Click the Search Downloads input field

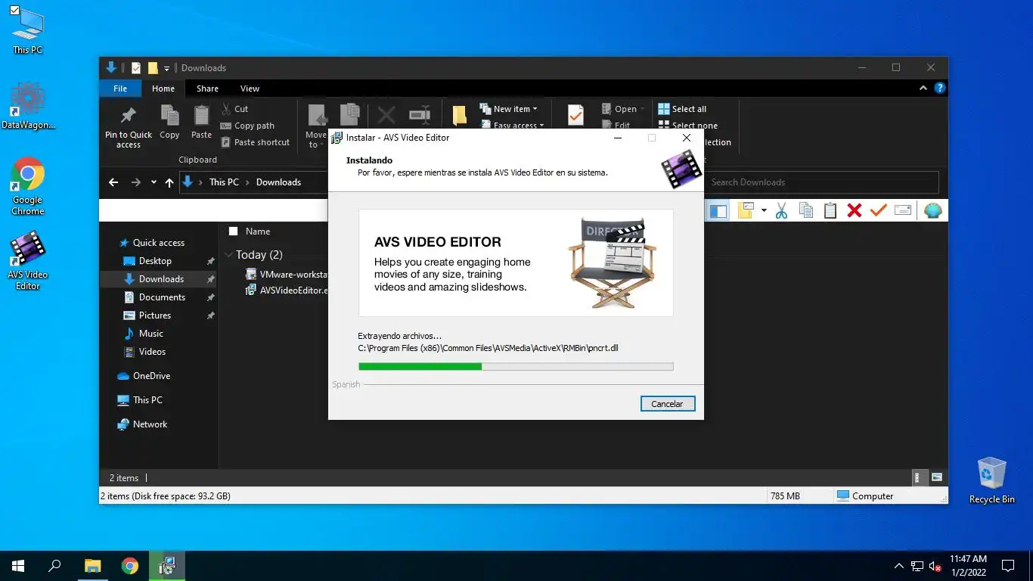tap(821, 182)
